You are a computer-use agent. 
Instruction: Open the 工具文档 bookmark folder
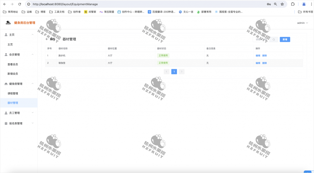[x=57, y=12]
